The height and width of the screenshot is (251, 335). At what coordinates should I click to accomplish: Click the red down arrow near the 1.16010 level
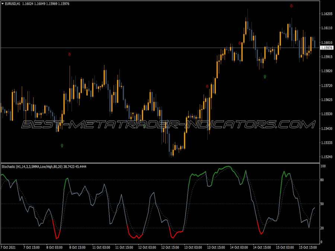(x=240, y=44)
